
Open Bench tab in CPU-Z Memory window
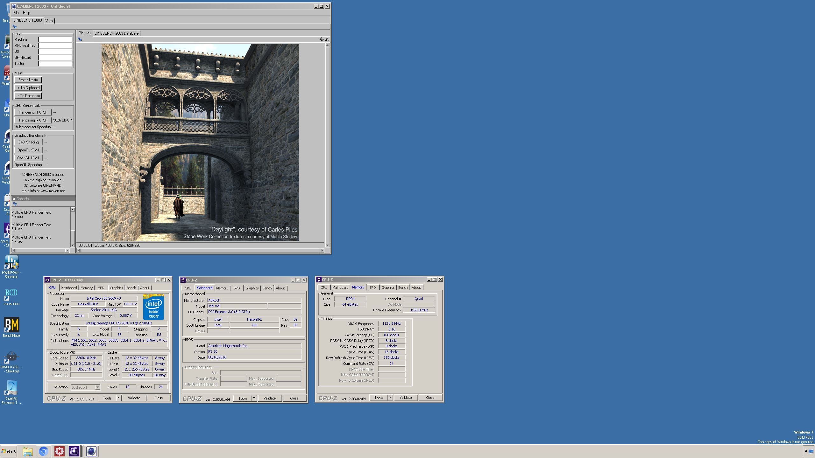[x=403, y=288]
